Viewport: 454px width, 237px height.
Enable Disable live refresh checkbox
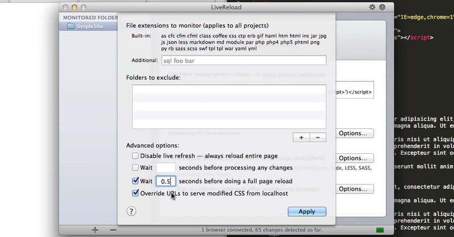coord(135,156)
